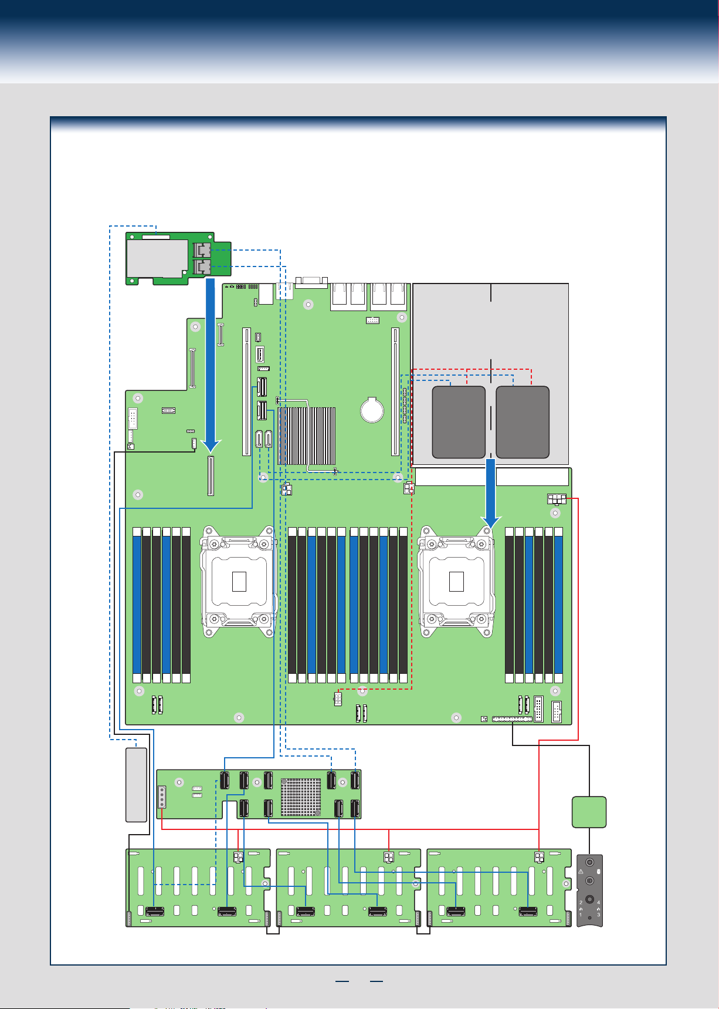The image size is (719, 1009).
Task: Click the four-pin vertical connector on the expander board
Action: (x=162, y=797)
